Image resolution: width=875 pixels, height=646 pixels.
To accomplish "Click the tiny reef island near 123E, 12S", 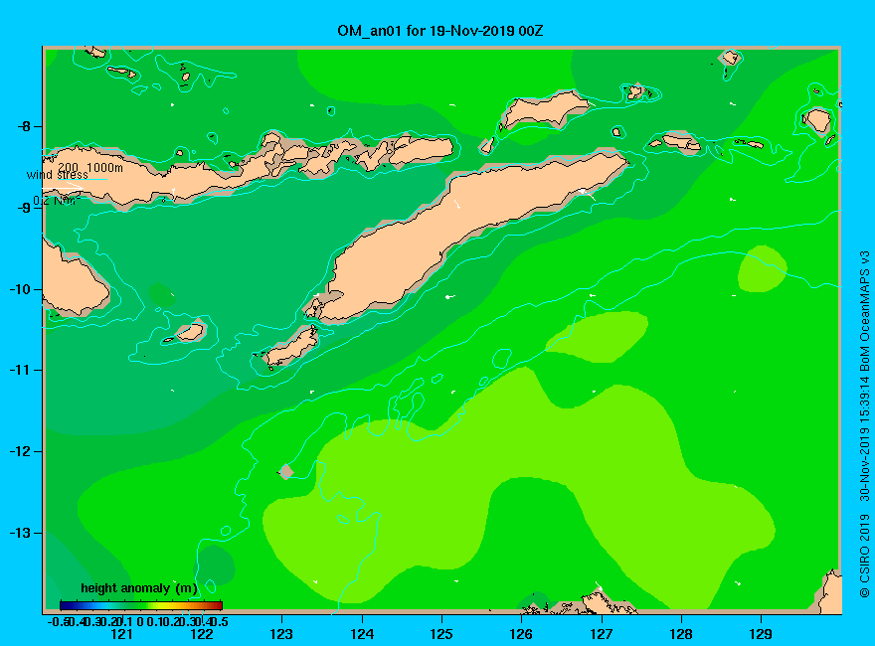I will pyautogui.click(x=286, y=471).
